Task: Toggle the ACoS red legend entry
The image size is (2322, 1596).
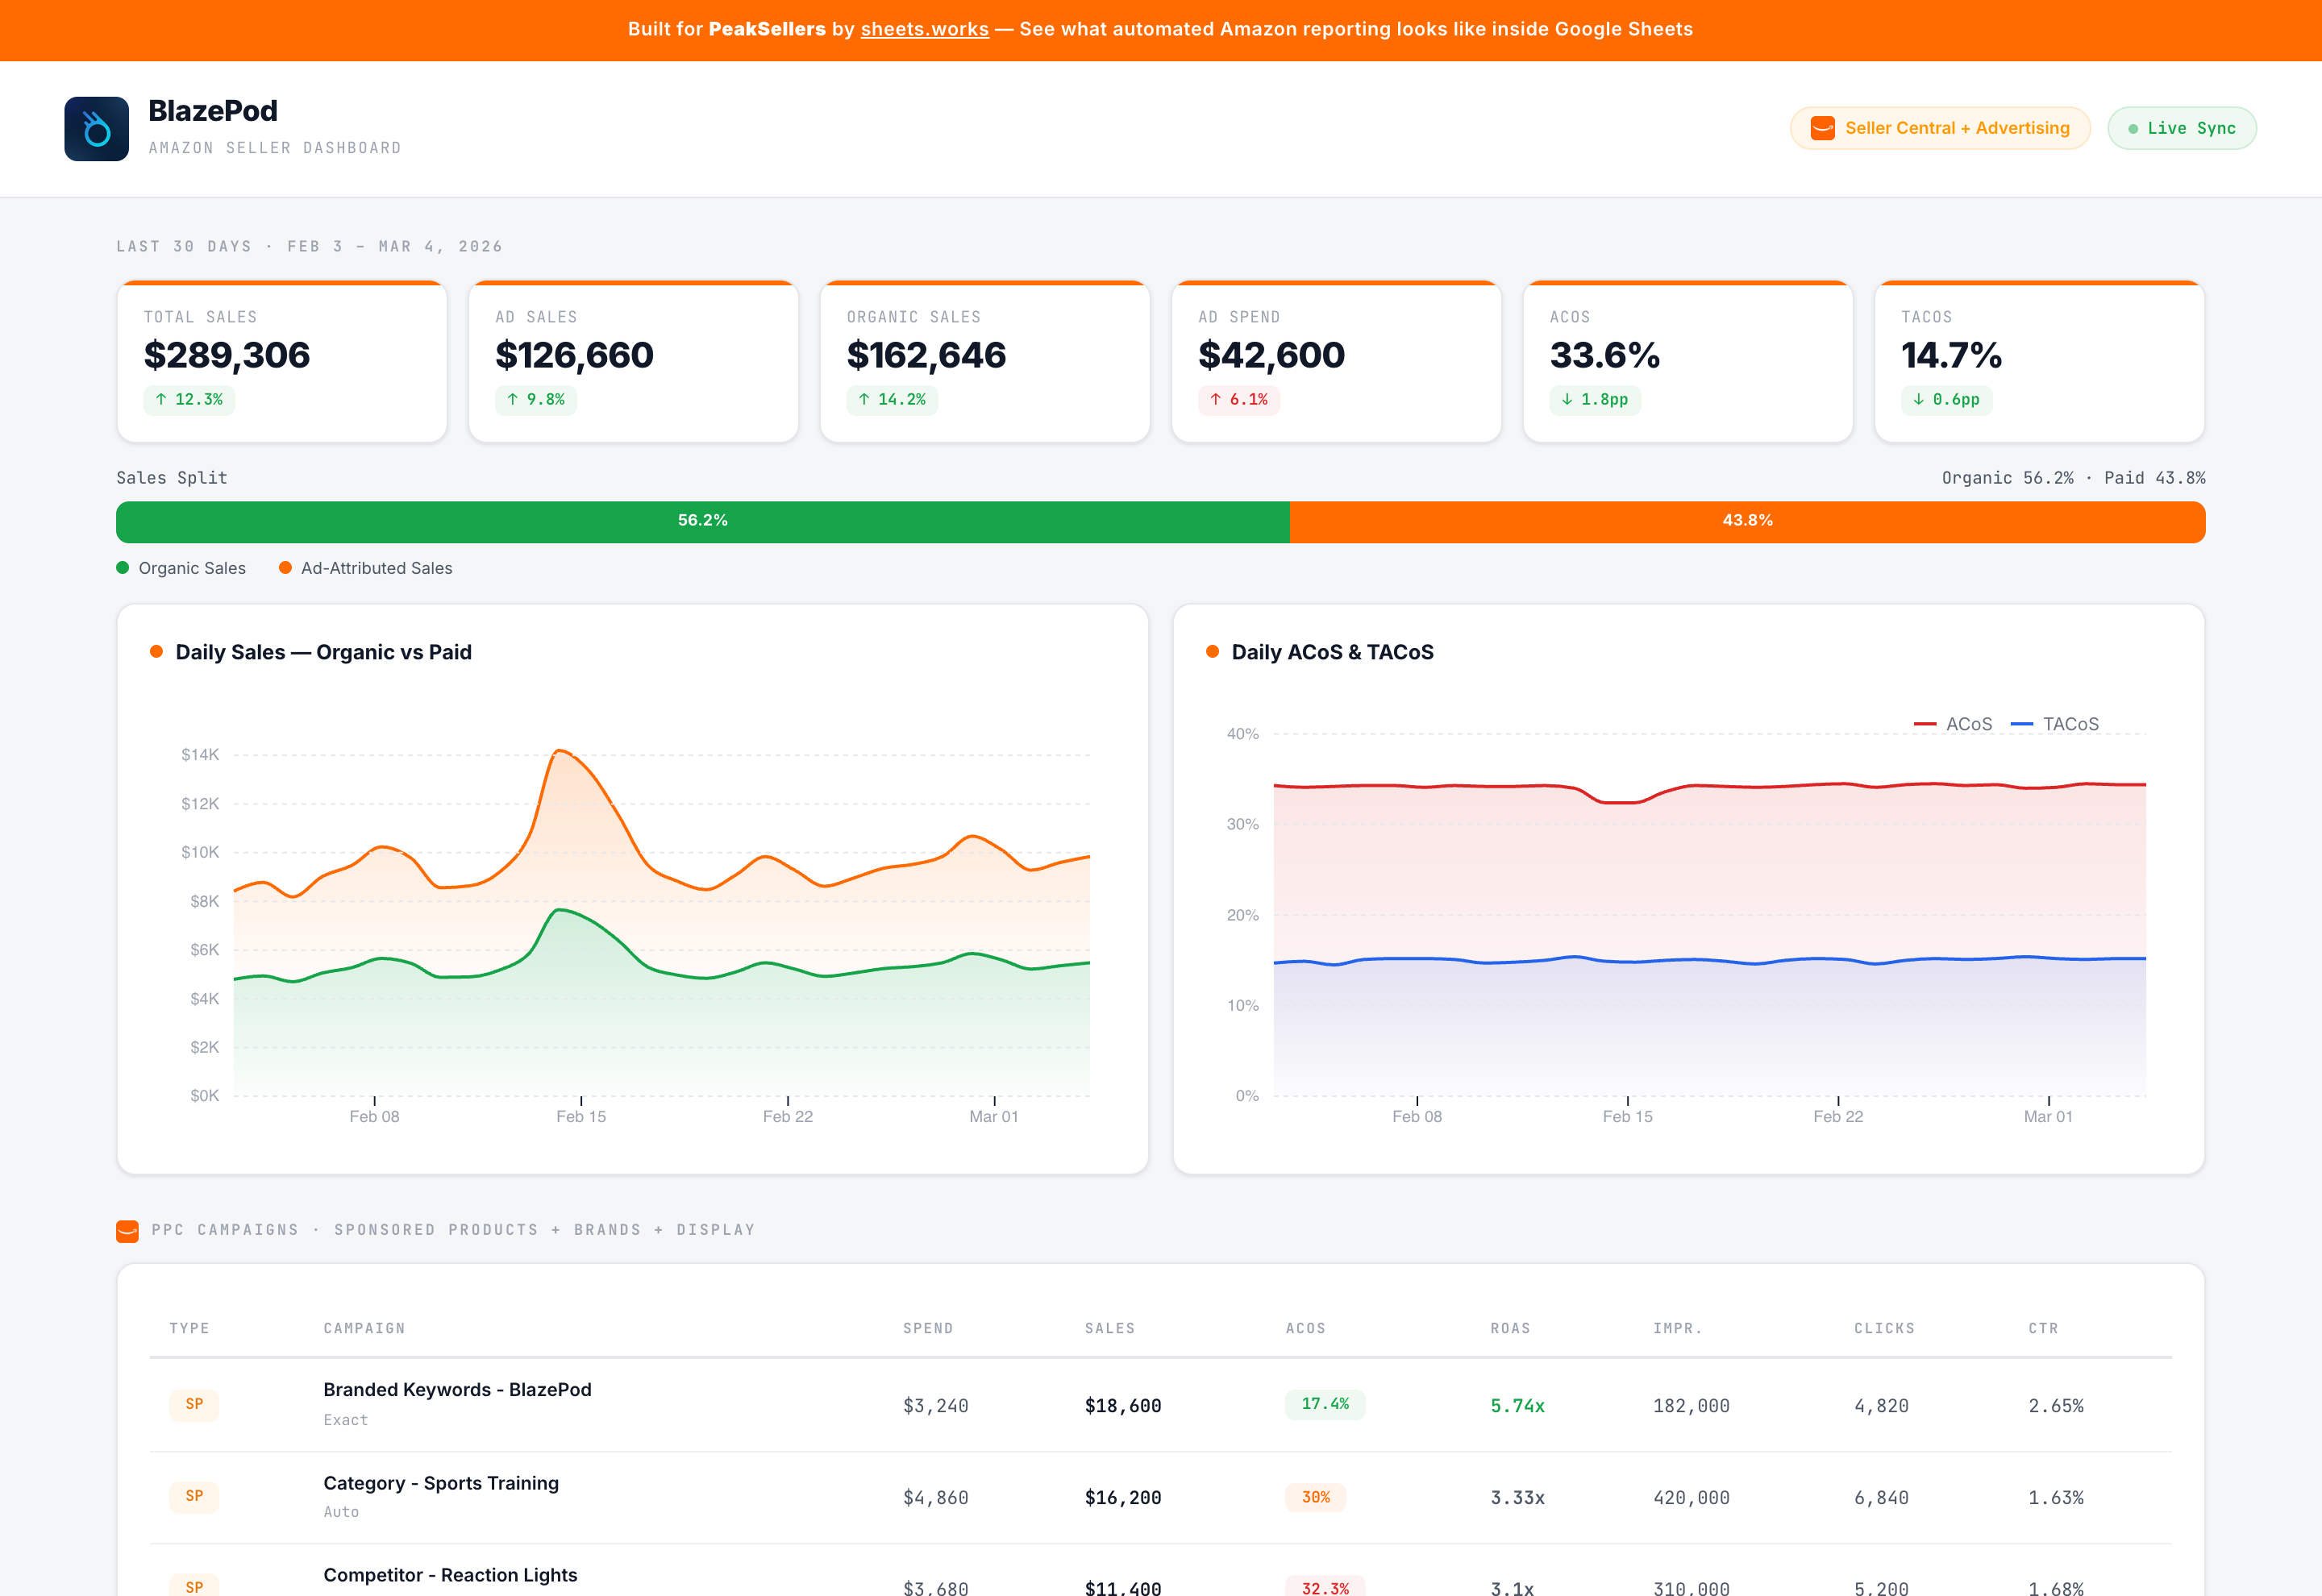Action: coord(1952,724)
